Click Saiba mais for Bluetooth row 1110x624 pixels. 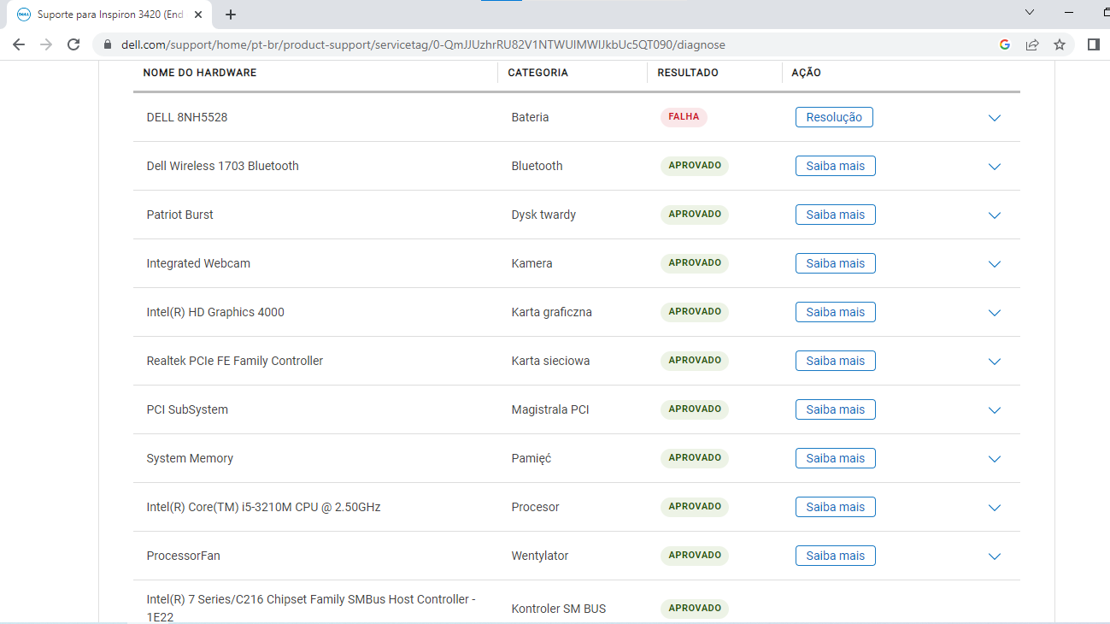pos(836,166)
